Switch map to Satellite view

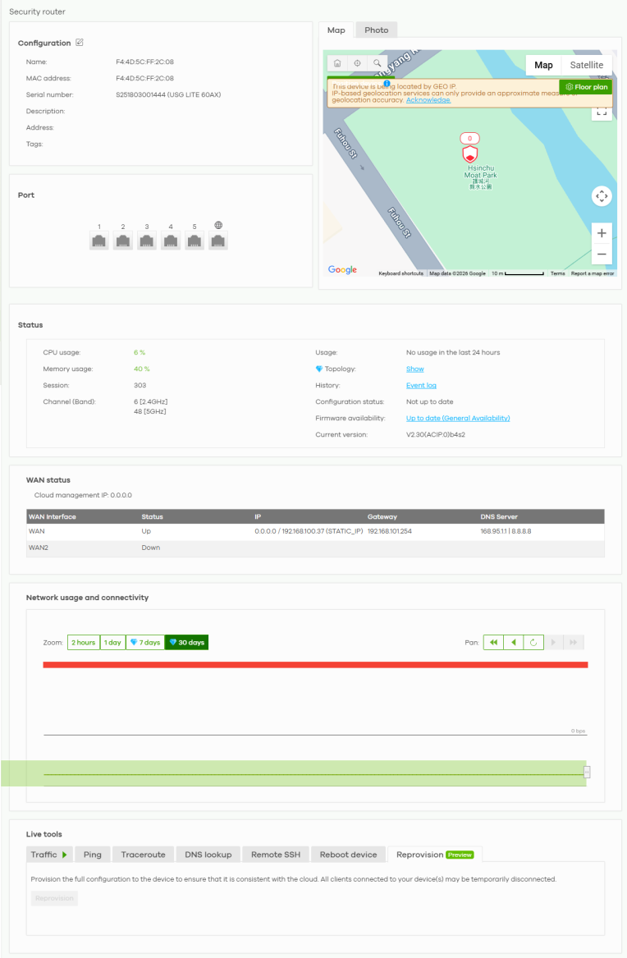[586, 65]
